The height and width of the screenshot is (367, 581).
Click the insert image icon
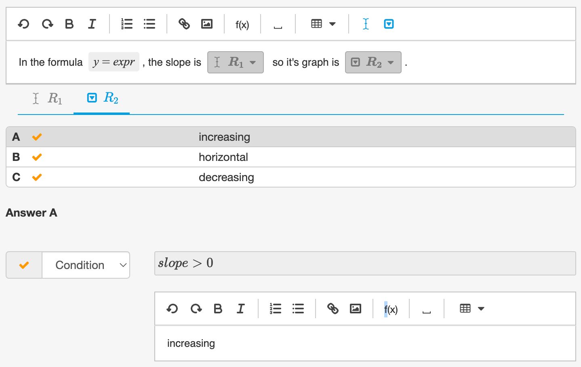[207, 24]
